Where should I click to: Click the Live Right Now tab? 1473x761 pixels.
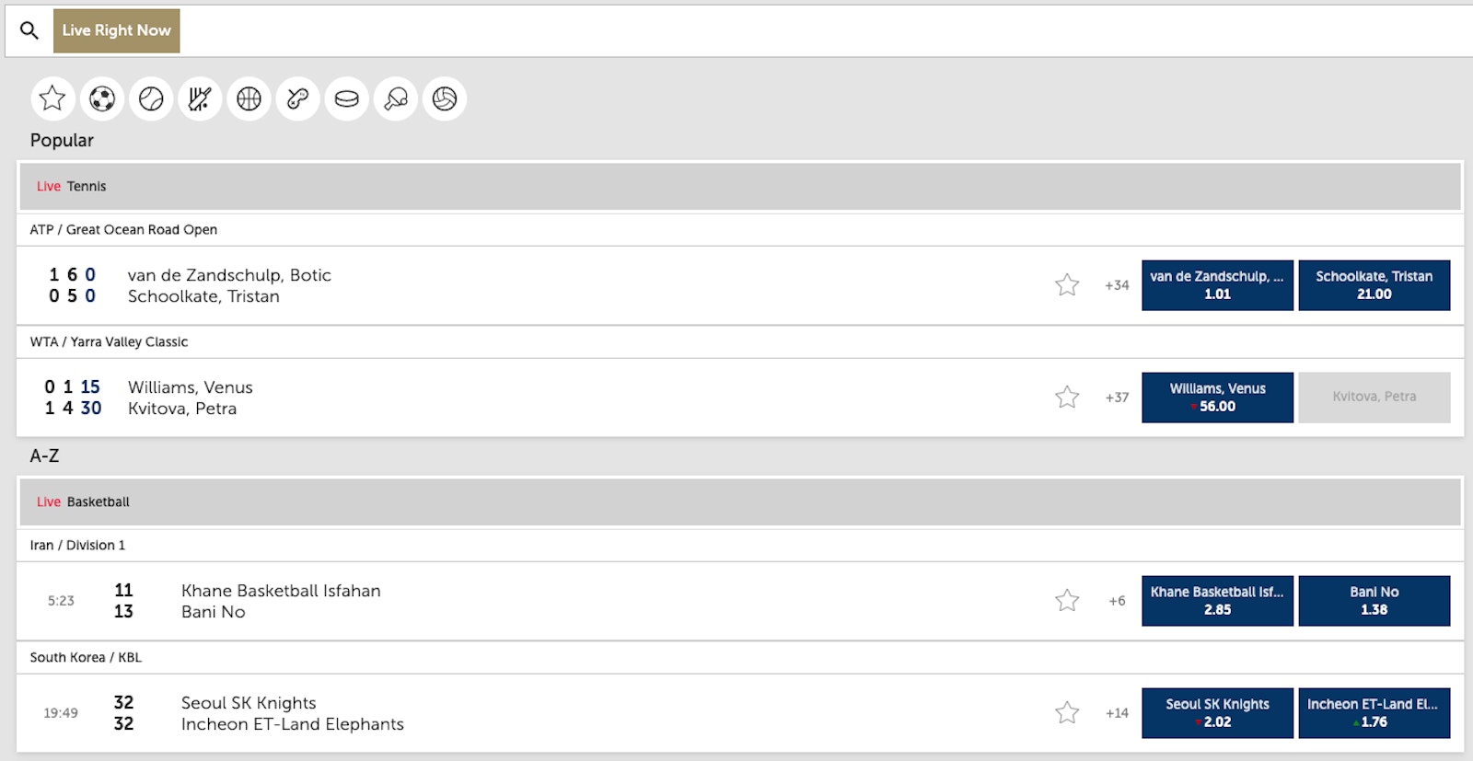tap(116, 30)
